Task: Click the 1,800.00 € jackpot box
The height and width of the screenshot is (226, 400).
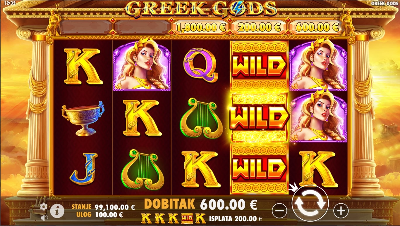Action: (x=201, y=27)
